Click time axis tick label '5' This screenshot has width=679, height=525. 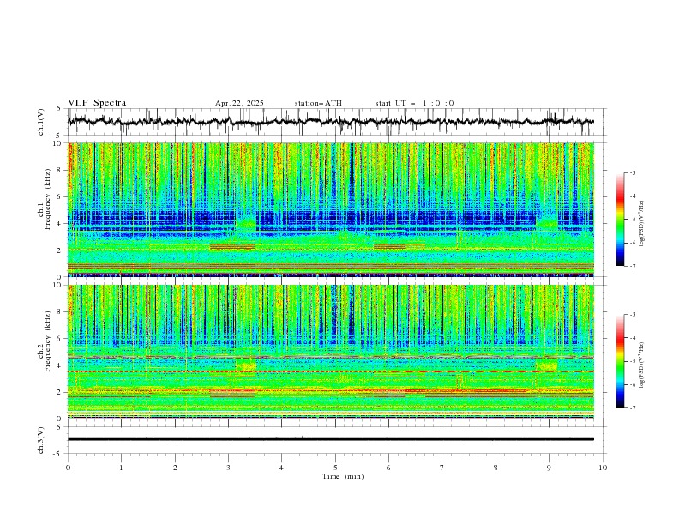pyautogui.click(x=335, y=468)
